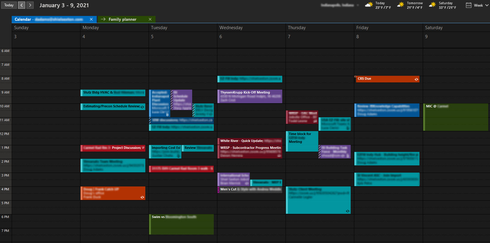Go to the previous week arrow
The width and height of the screenshot is (490, 243).
[x=22, y=5]
